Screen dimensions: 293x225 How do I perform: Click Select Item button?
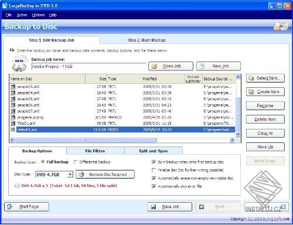tap(265, 78)
